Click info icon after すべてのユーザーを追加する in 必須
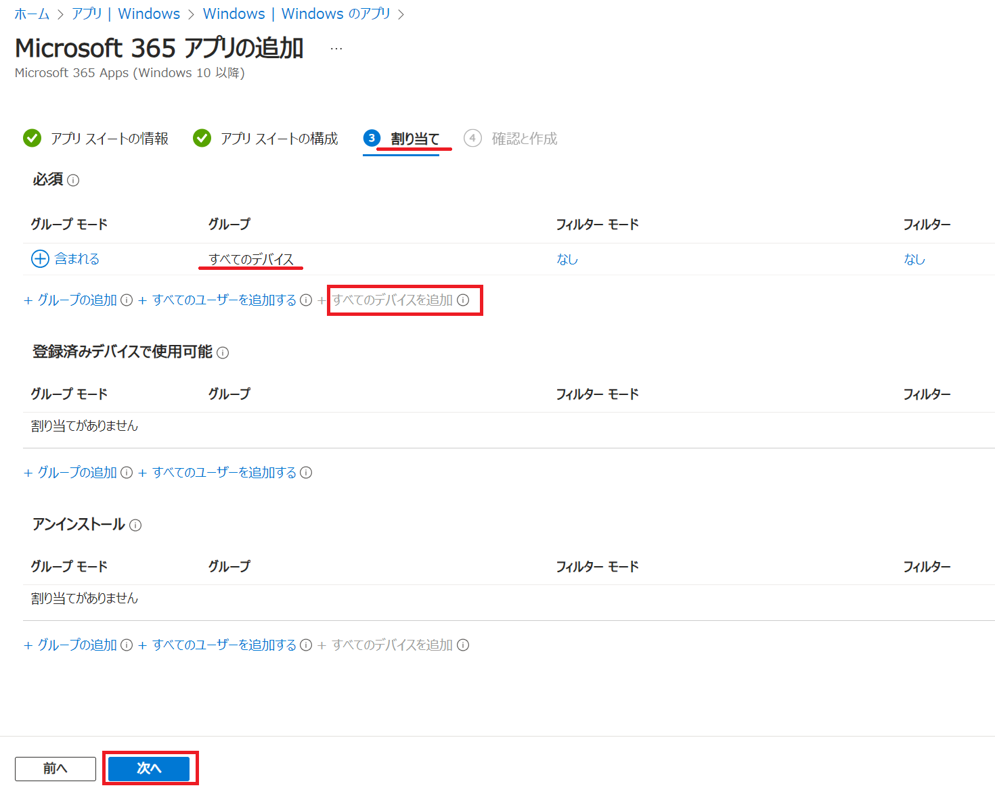This screenshot has height=790, width=995. pyautogui.click(x=306, y=300)
